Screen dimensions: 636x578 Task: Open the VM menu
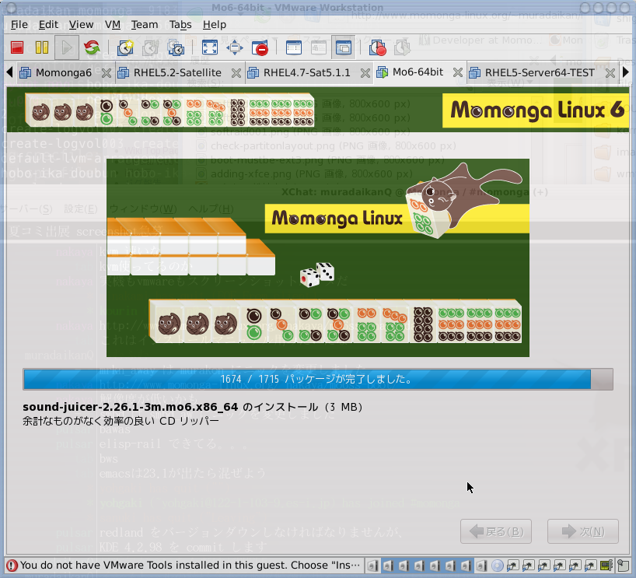113,25
